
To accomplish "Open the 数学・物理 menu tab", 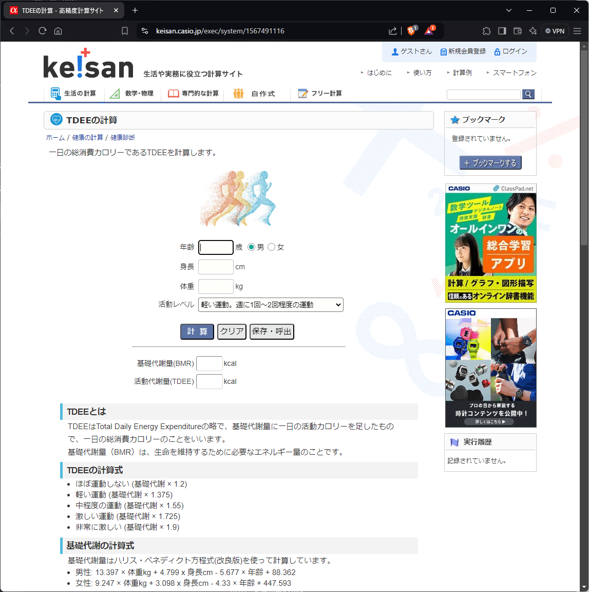I will tap(132, 94).
